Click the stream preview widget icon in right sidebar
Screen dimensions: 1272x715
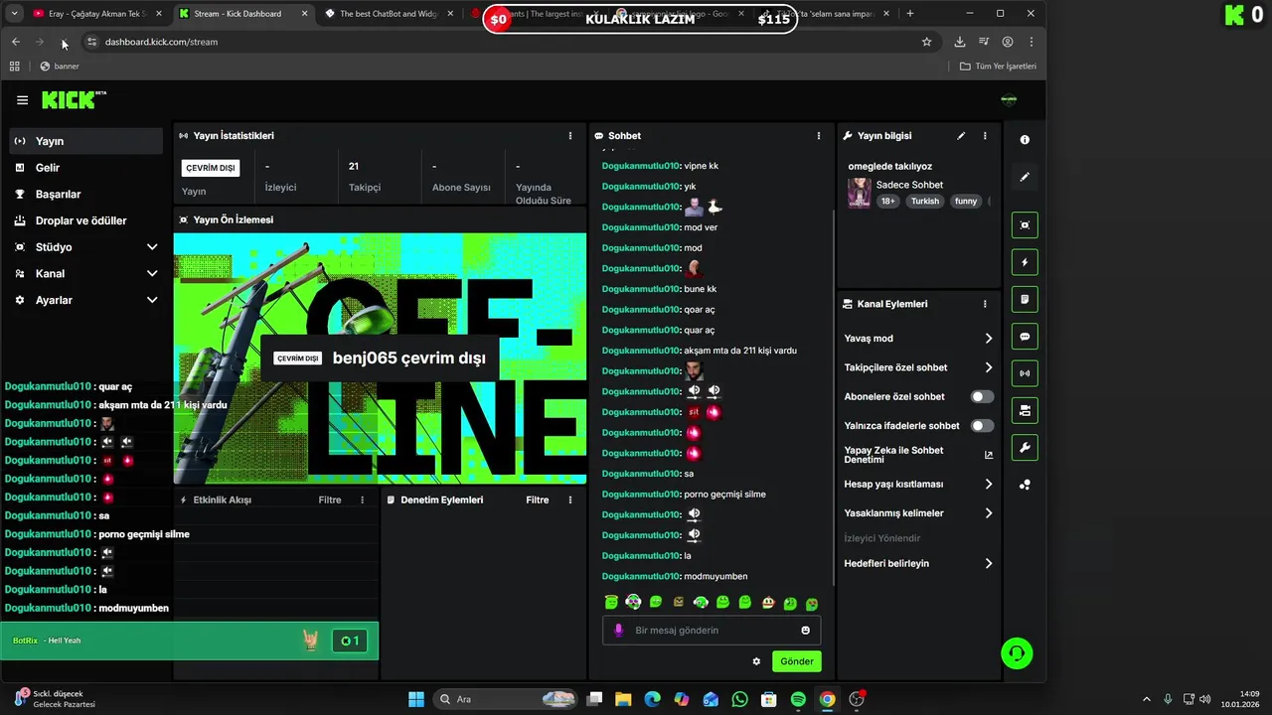click(x=1025, y=225)
